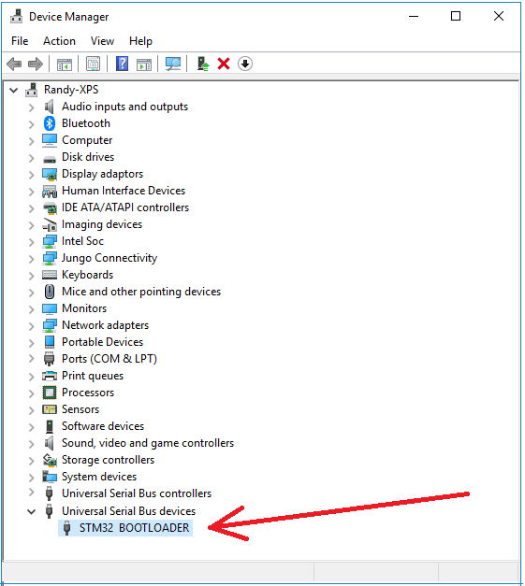Click the Properties toolbar icon
This screenshot has width=525, height=586.
click(x=94, y=64)
